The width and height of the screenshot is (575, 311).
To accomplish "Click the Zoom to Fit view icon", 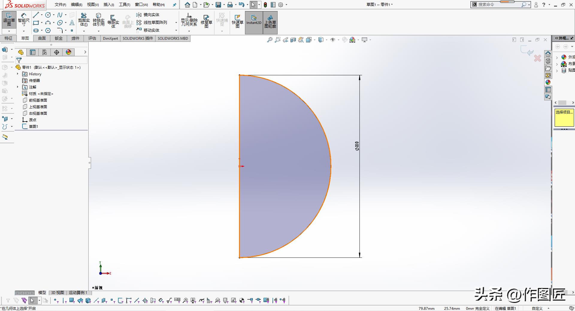I will [270, 40].
